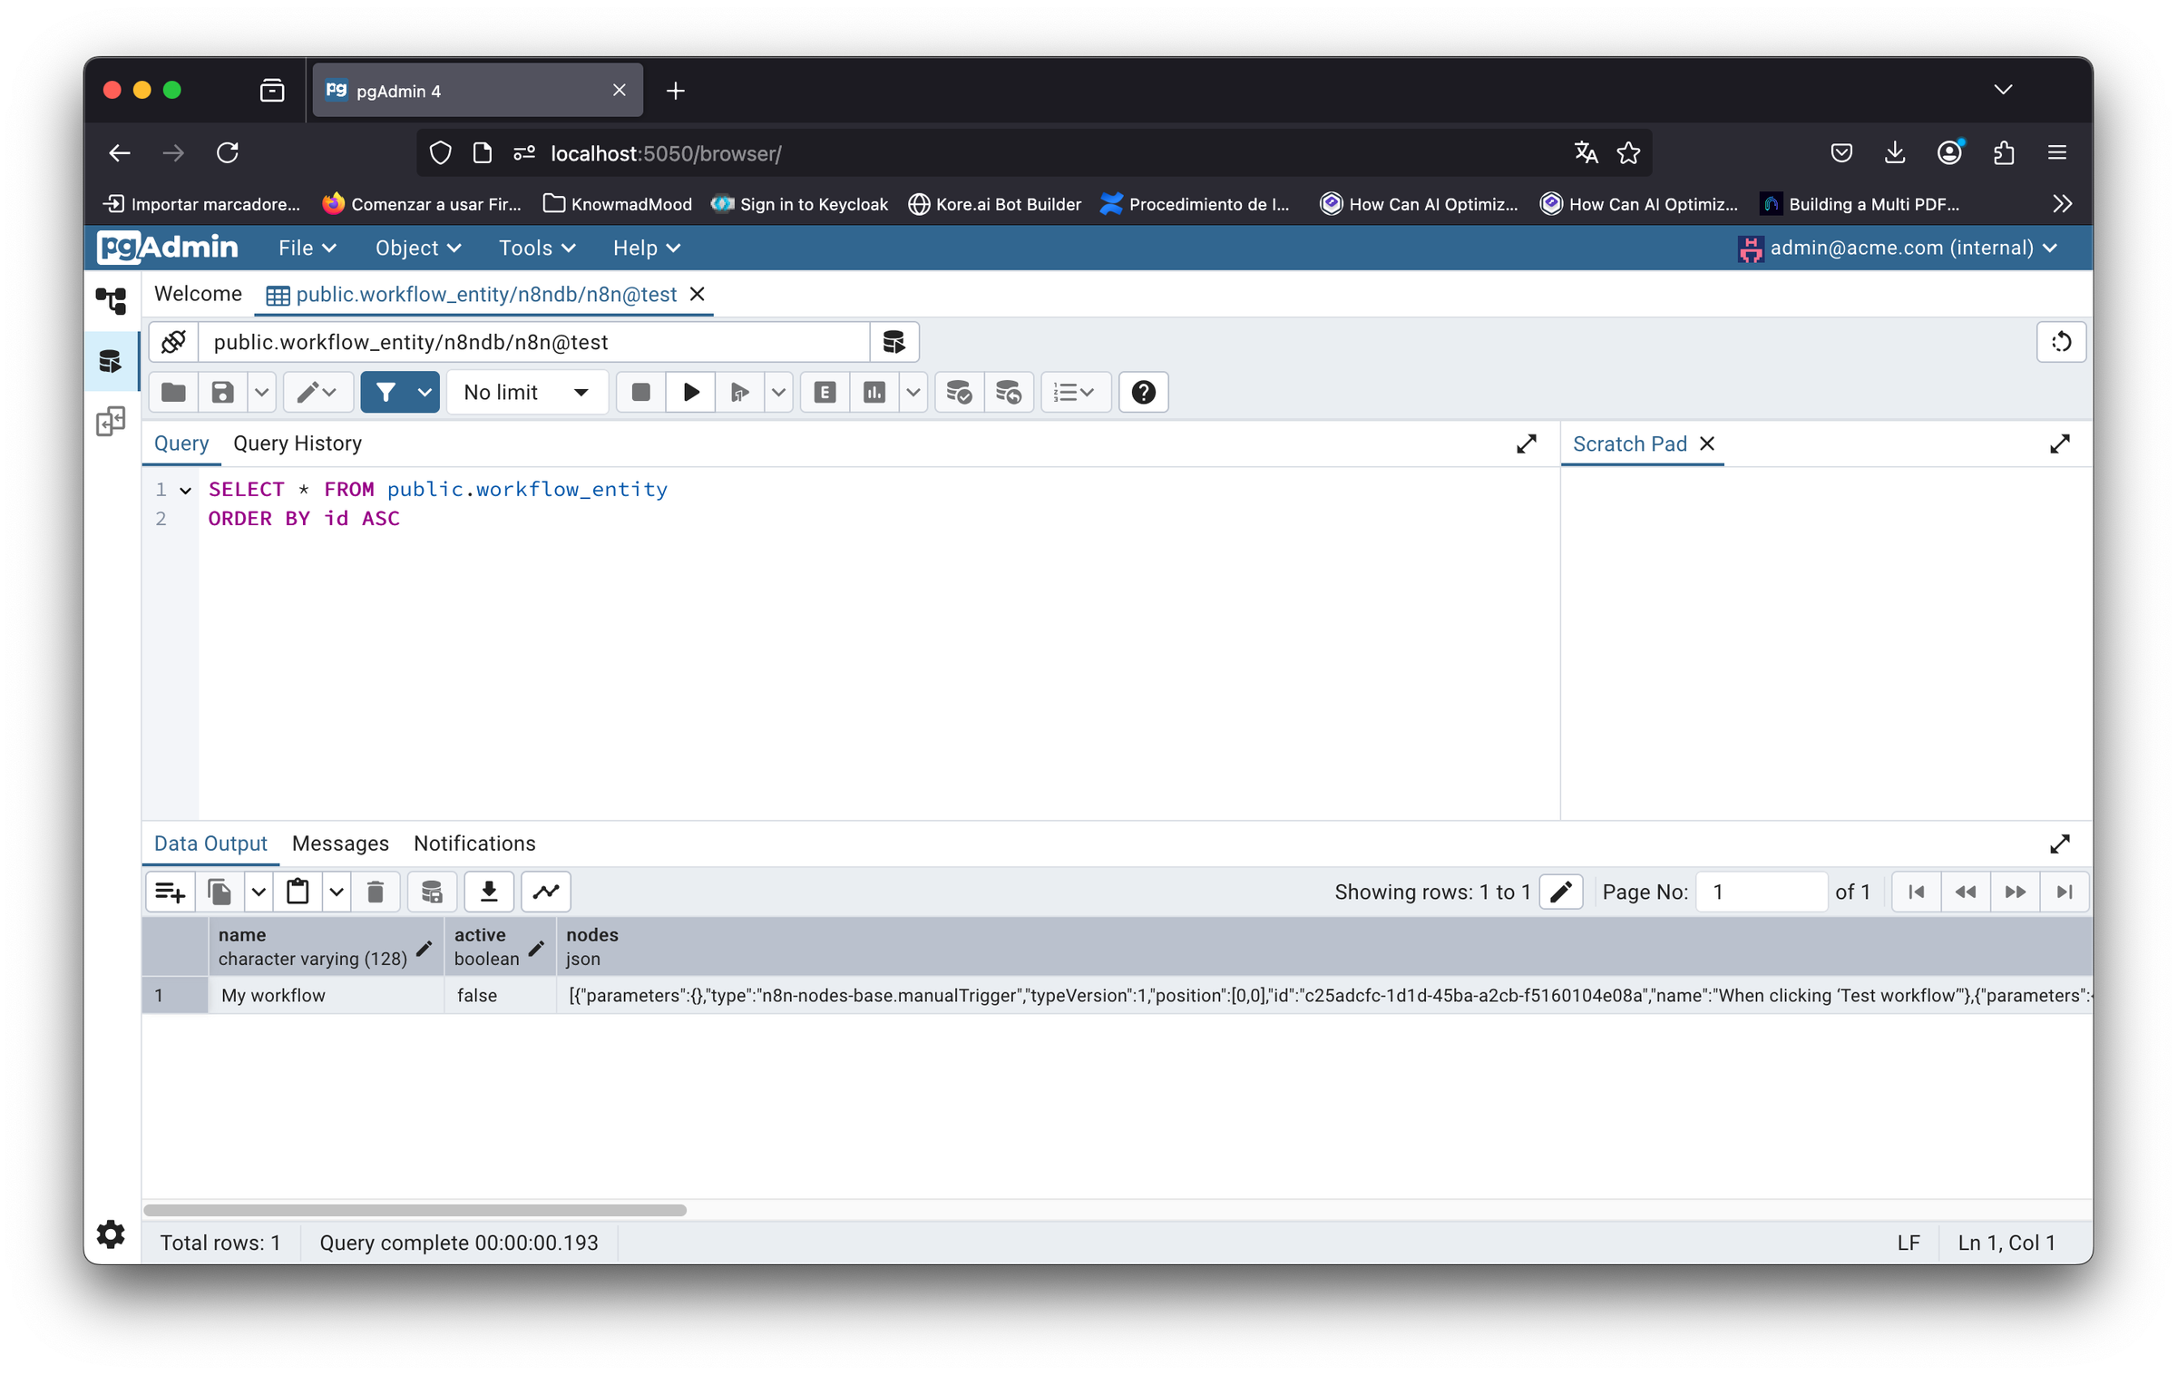The width and height of the screenshot is (2177, 1375).
Task: Open the No limit rows dropdown
Action: coord(526,392)
